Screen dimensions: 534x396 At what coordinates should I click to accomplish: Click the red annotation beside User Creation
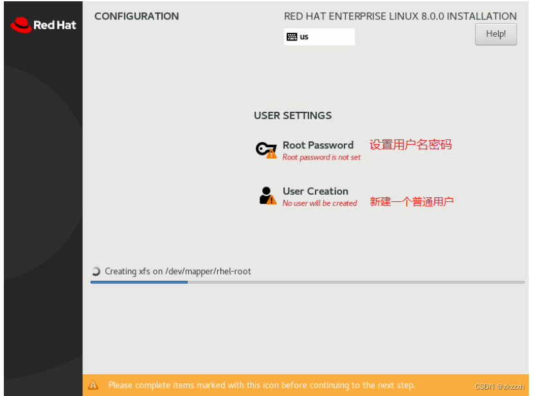click(x=412, y=201)
